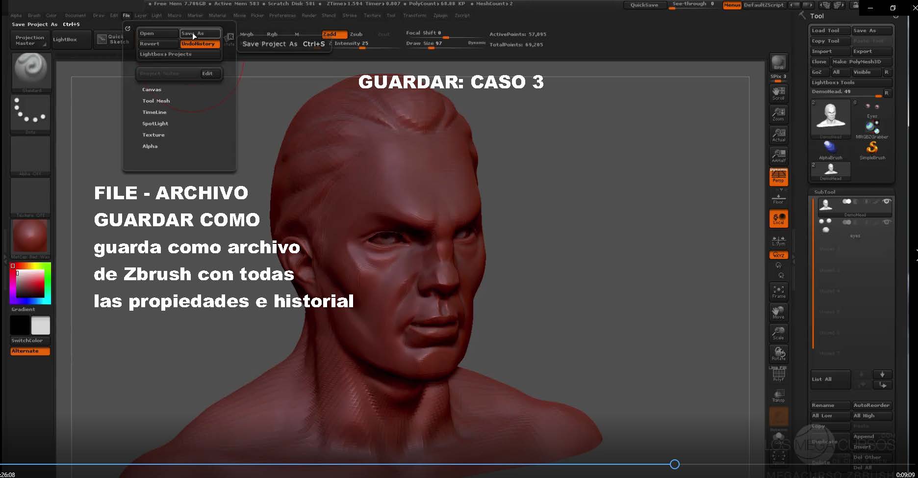Open the MatCap Red Wax material selector
The height and width of the screenshot is (478, 918).
[x=30, y=239]
